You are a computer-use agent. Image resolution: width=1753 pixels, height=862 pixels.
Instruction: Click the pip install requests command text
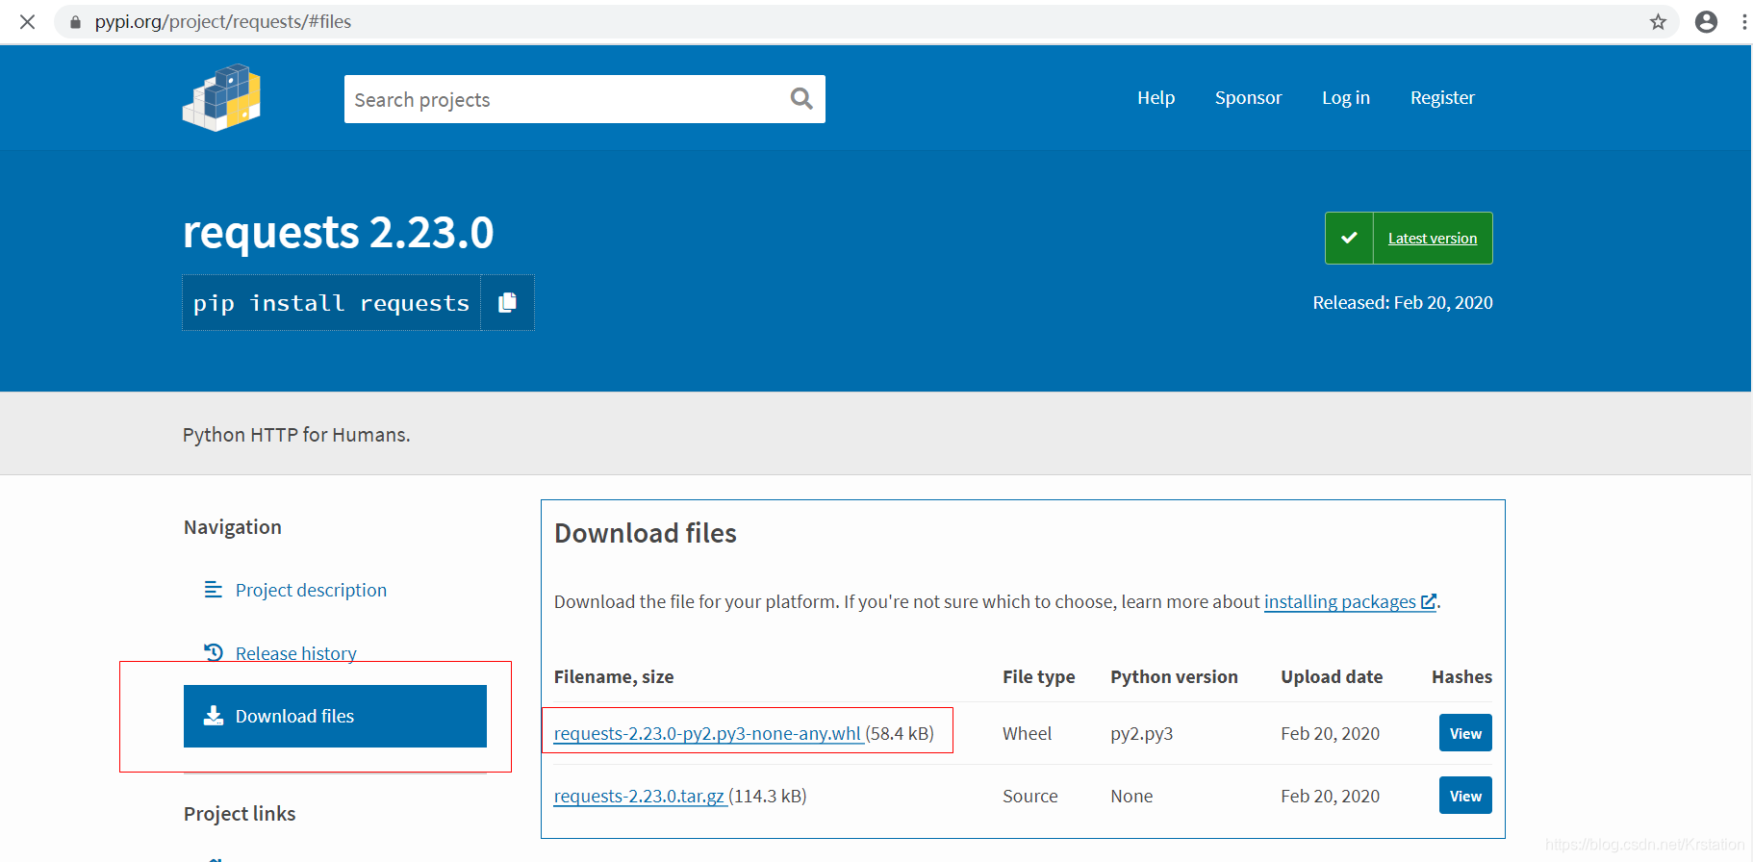331,303
